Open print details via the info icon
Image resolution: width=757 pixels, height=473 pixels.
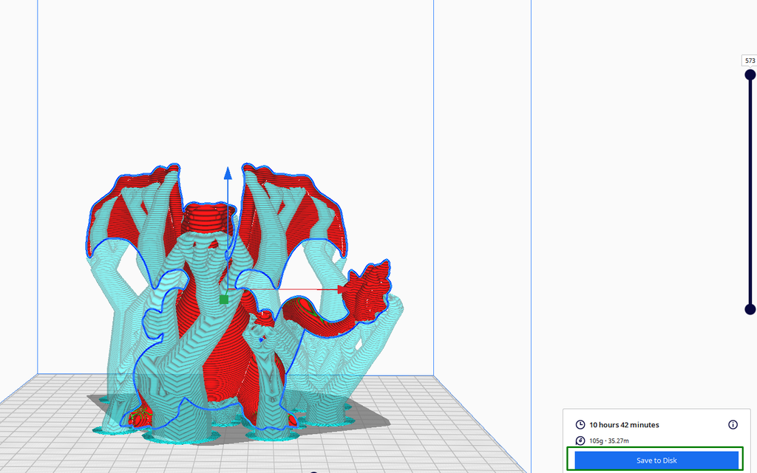coord(733,424)
